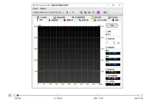Viewport: 155px width, 100px height.
Task: Click the previous slide left chevron
Action: (x=14, y=95)
